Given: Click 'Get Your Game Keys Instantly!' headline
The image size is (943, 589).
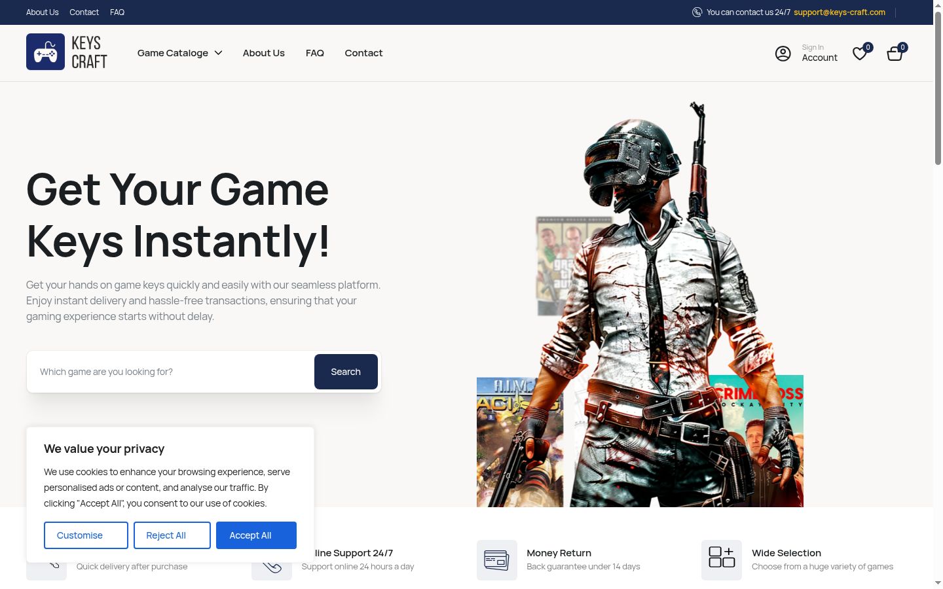Looking at the screenshot, I should [177, 215].
